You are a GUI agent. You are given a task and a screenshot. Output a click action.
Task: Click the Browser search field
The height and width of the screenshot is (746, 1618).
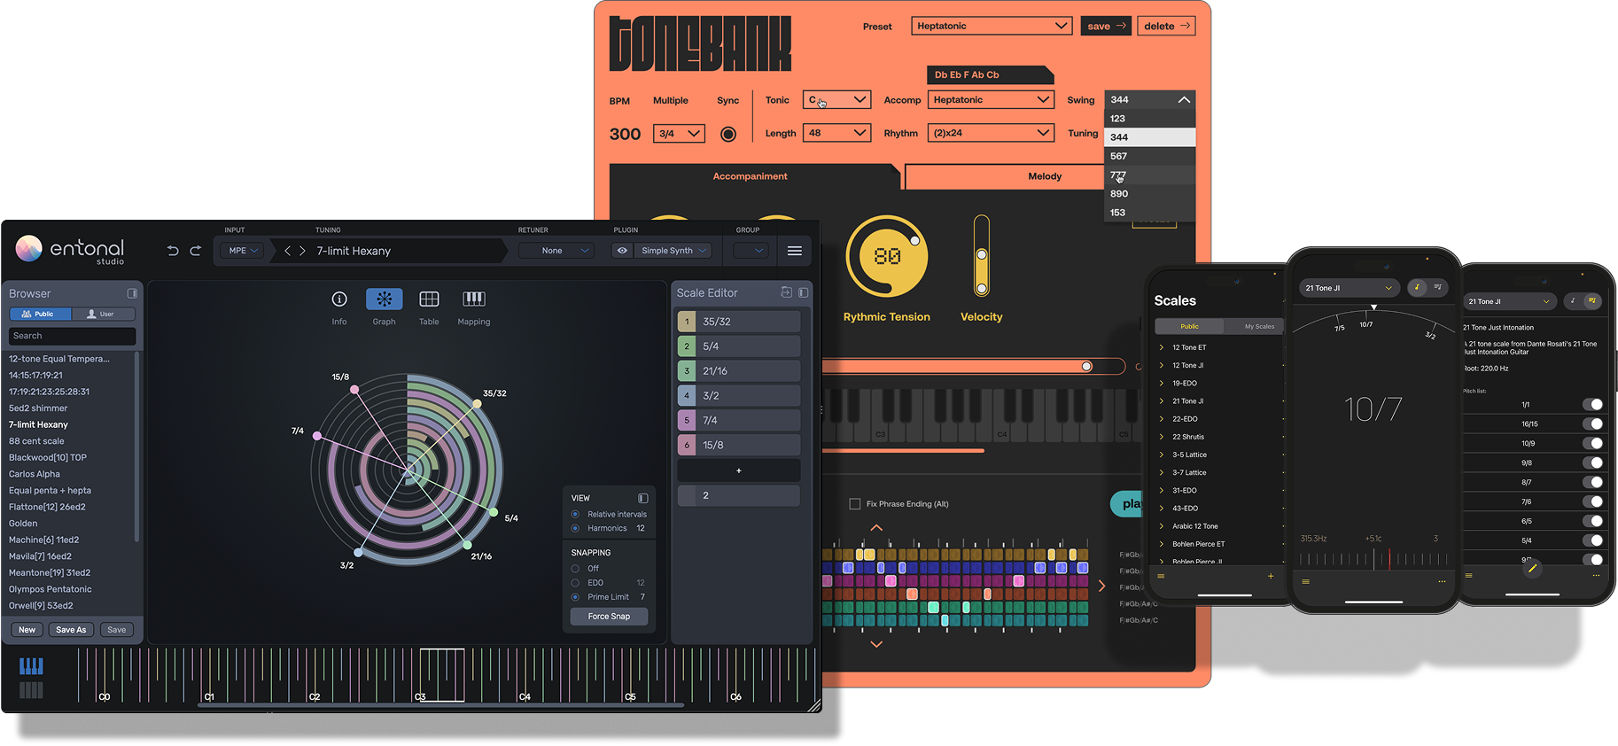pos(73,336)
